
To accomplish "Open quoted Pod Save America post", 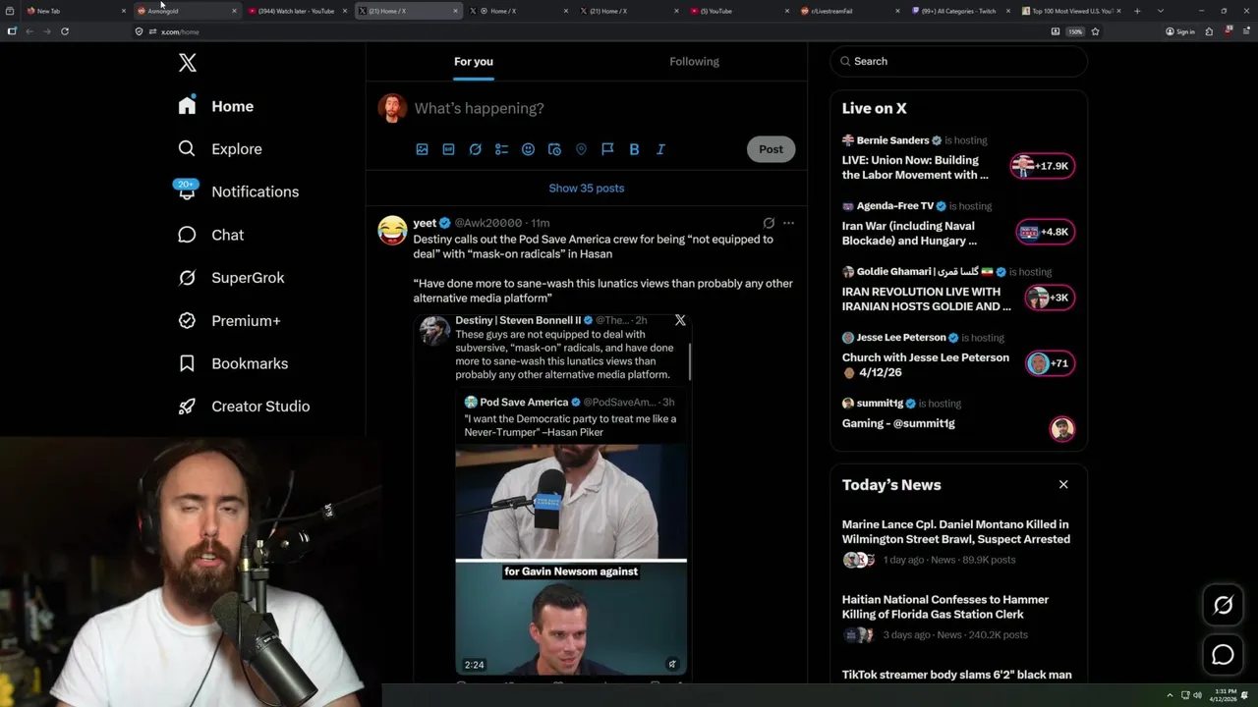I will click(x=570, y=416).
